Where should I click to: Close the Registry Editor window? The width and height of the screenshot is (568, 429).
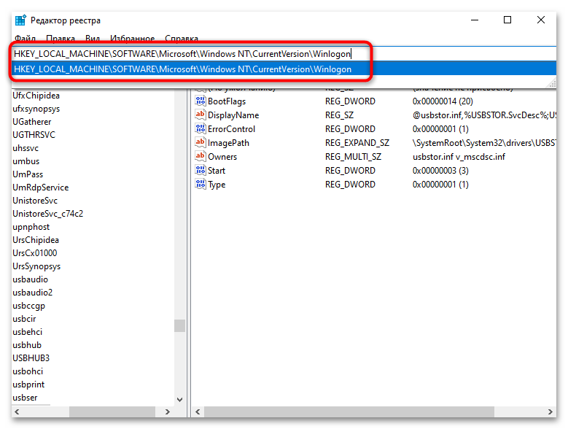coord(541,20)
